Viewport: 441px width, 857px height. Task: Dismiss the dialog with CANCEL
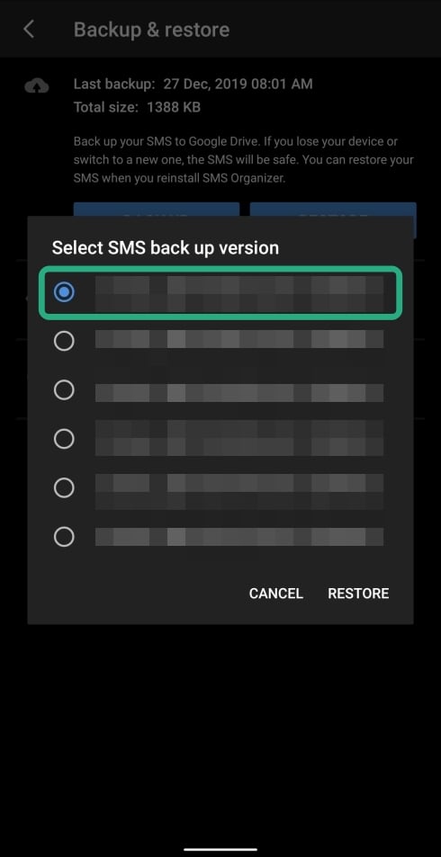(275, 594)
